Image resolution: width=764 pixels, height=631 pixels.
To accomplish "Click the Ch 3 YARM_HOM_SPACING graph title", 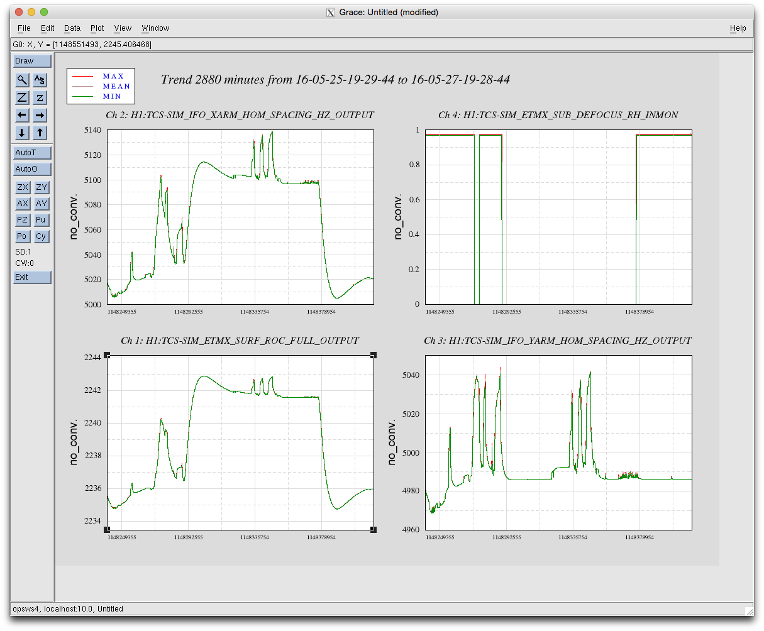I will (x=558, y=341).
